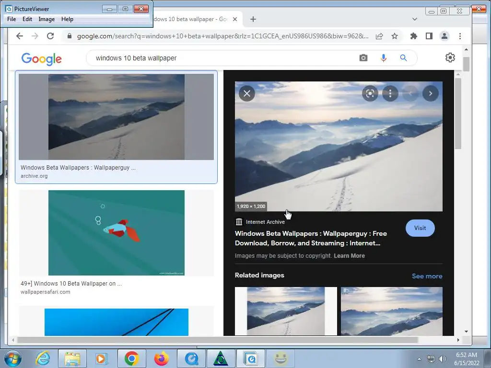The width and height of the screenshot is (491, 368).
Task: Bookmark this page with the star
Action: point(395,36)
